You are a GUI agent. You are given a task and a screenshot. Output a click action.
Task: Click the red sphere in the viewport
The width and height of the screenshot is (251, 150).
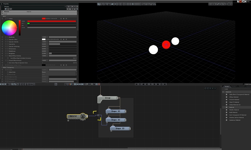(166, 45)
